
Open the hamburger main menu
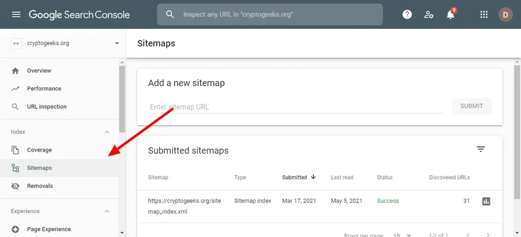[16, 14]
